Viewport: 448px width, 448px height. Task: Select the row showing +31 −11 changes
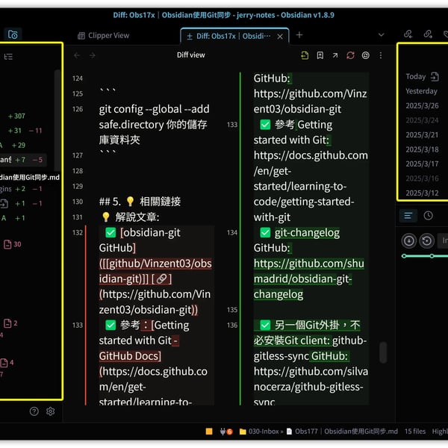[x=25, y=131]
